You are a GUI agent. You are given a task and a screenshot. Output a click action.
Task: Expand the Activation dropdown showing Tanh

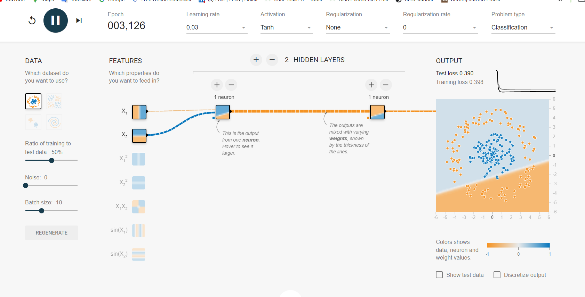pos(286,27)
